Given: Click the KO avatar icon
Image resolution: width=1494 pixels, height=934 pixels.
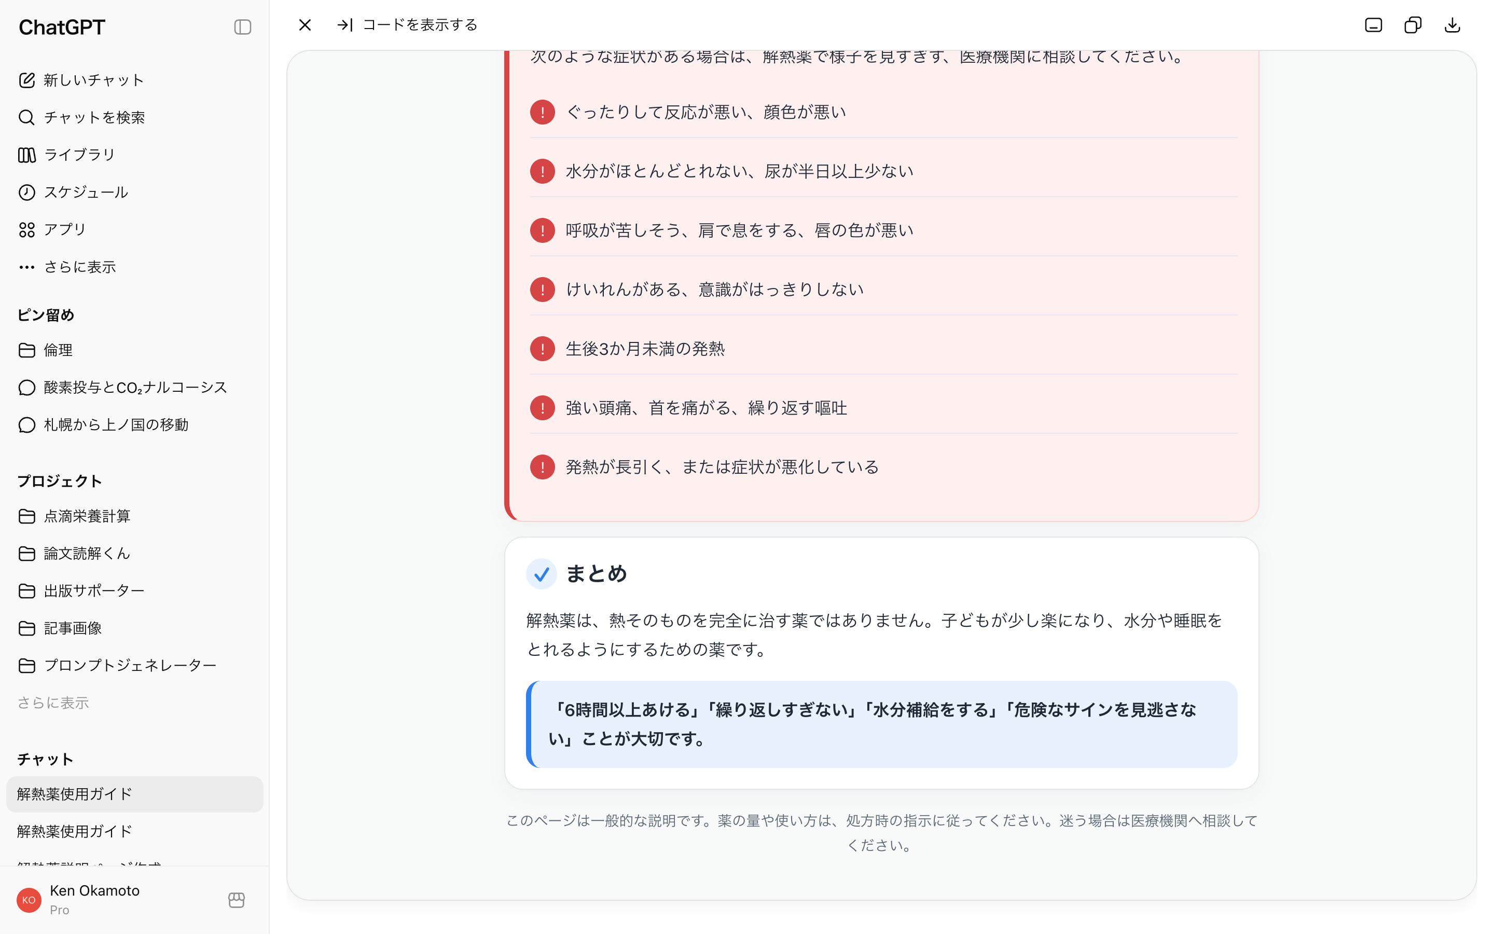Looking at the screenshot, I should [x=29, y=900].
